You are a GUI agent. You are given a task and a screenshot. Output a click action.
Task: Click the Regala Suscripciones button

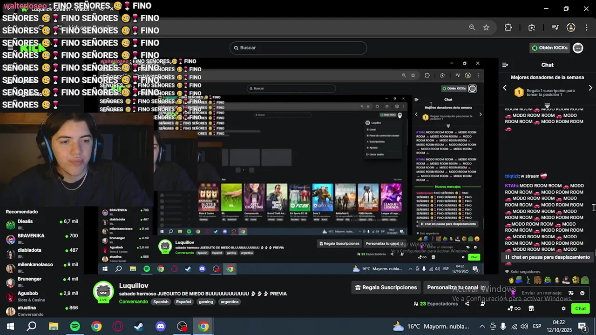tap(386, 288)
